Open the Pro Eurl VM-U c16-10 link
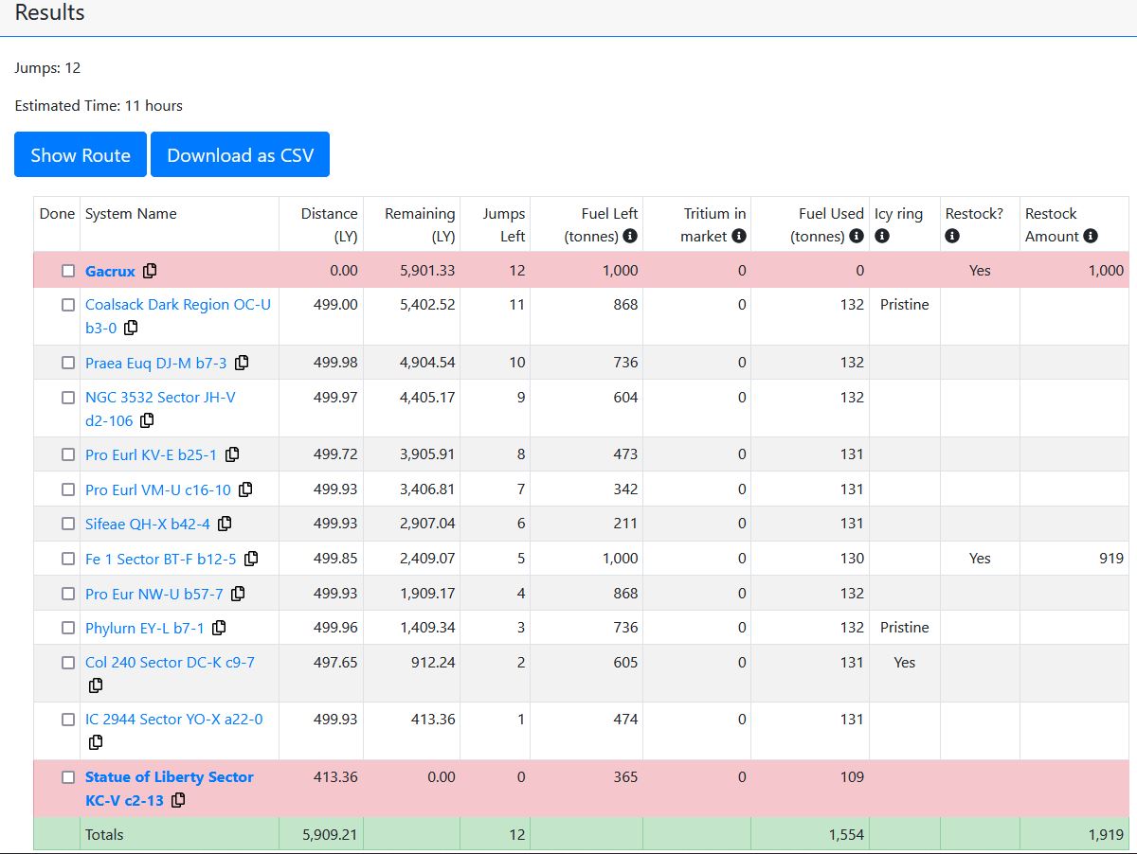The height and width of the screenshot is (854, 1137). [x=157, y=489]
